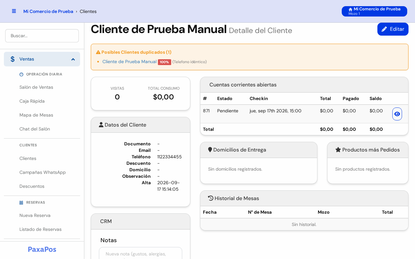The height and width of the screenshot is (259, 415).
Task: Open the Mi Comercio de Prueba Mozo 1 selector
Action: (x=374, y=11)
